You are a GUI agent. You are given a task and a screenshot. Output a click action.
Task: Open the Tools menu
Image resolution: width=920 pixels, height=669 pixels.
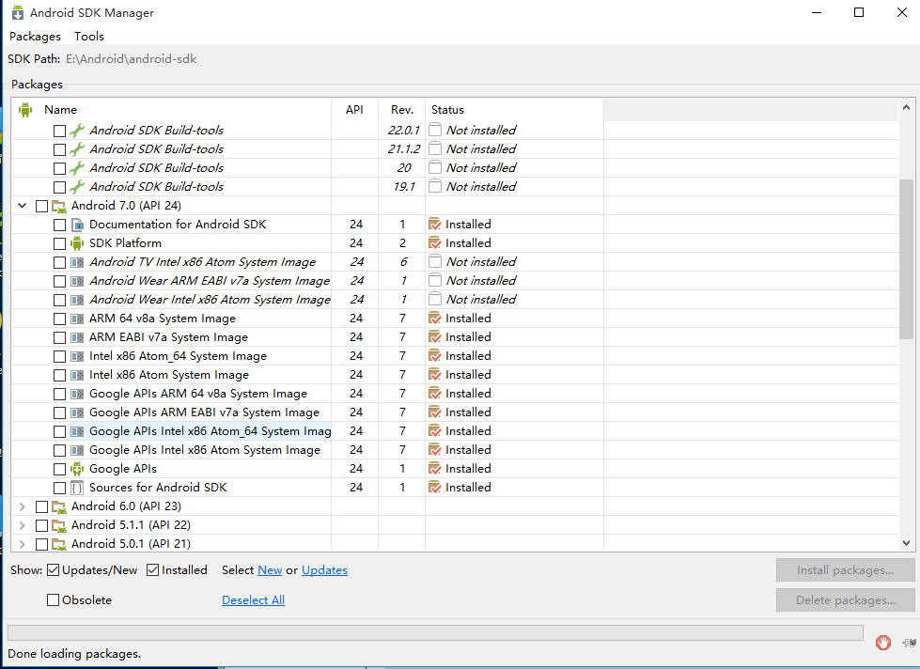click(x=89, y=37)
